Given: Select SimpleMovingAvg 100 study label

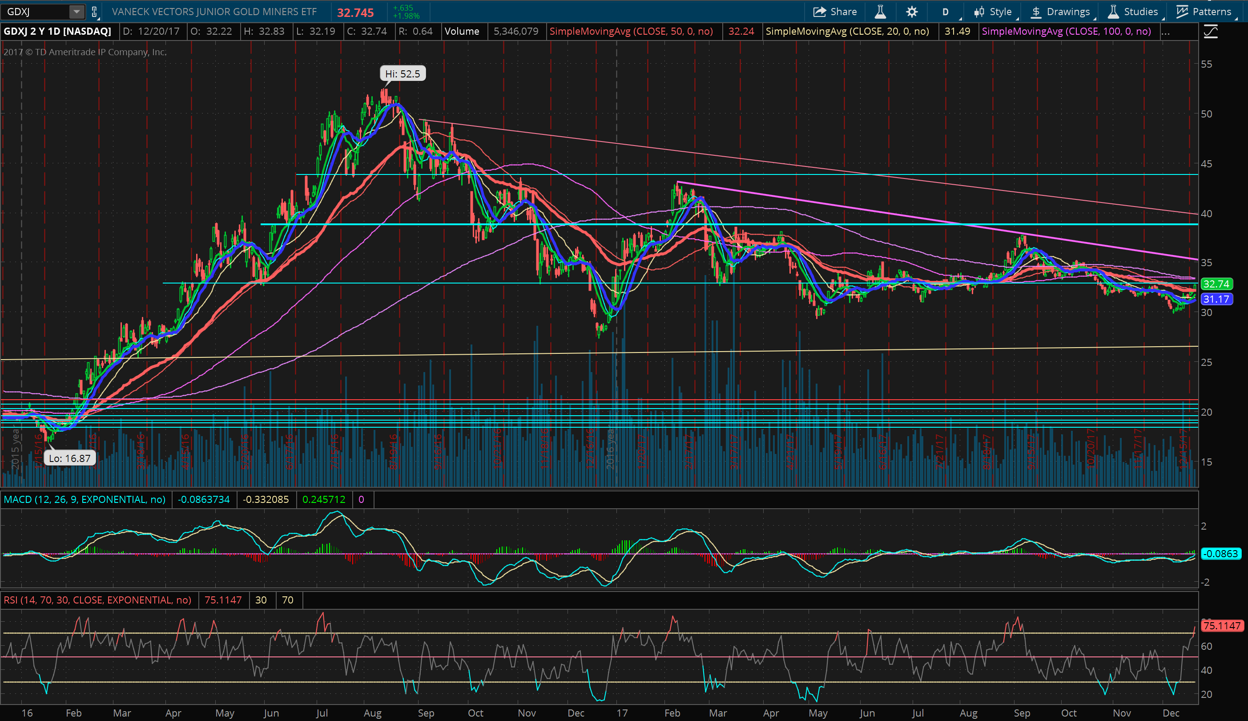Looking at the screenshot, I should [1066, 31].
